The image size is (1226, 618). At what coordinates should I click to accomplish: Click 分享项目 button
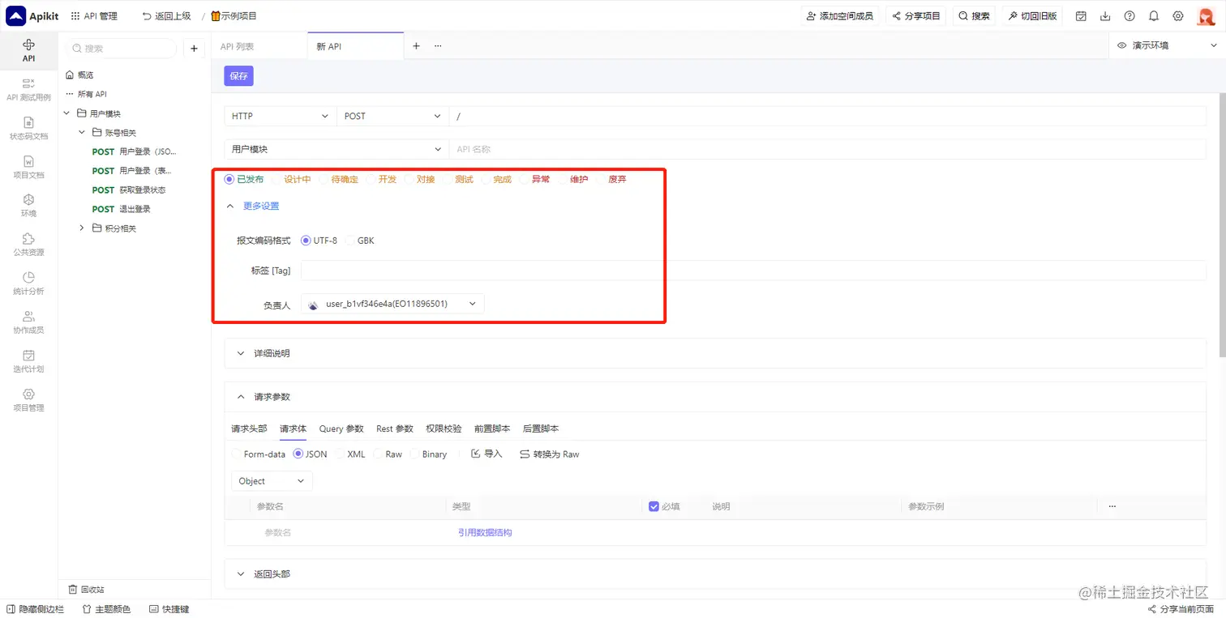point(916,16)
